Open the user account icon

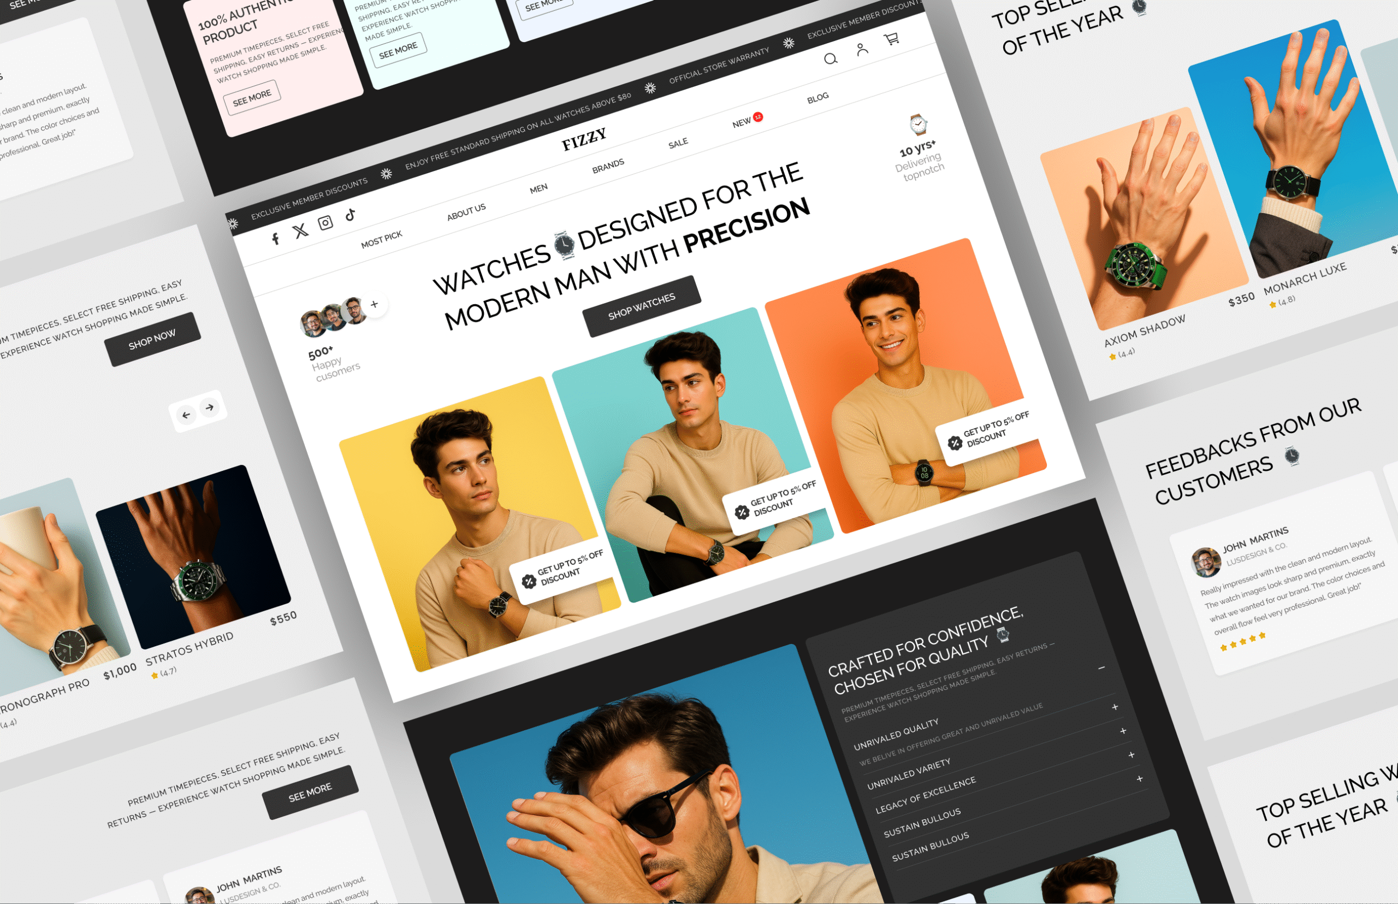point(862,49)
